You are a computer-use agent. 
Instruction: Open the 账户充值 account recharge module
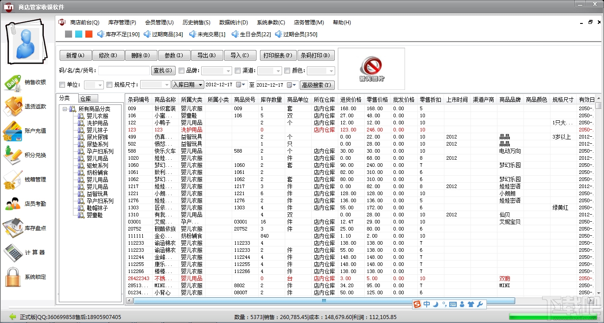[13, 131]
